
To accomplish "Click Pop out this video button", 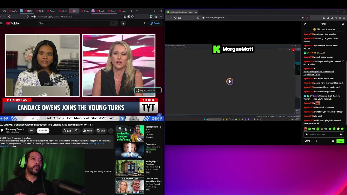I will coord(148,90).
